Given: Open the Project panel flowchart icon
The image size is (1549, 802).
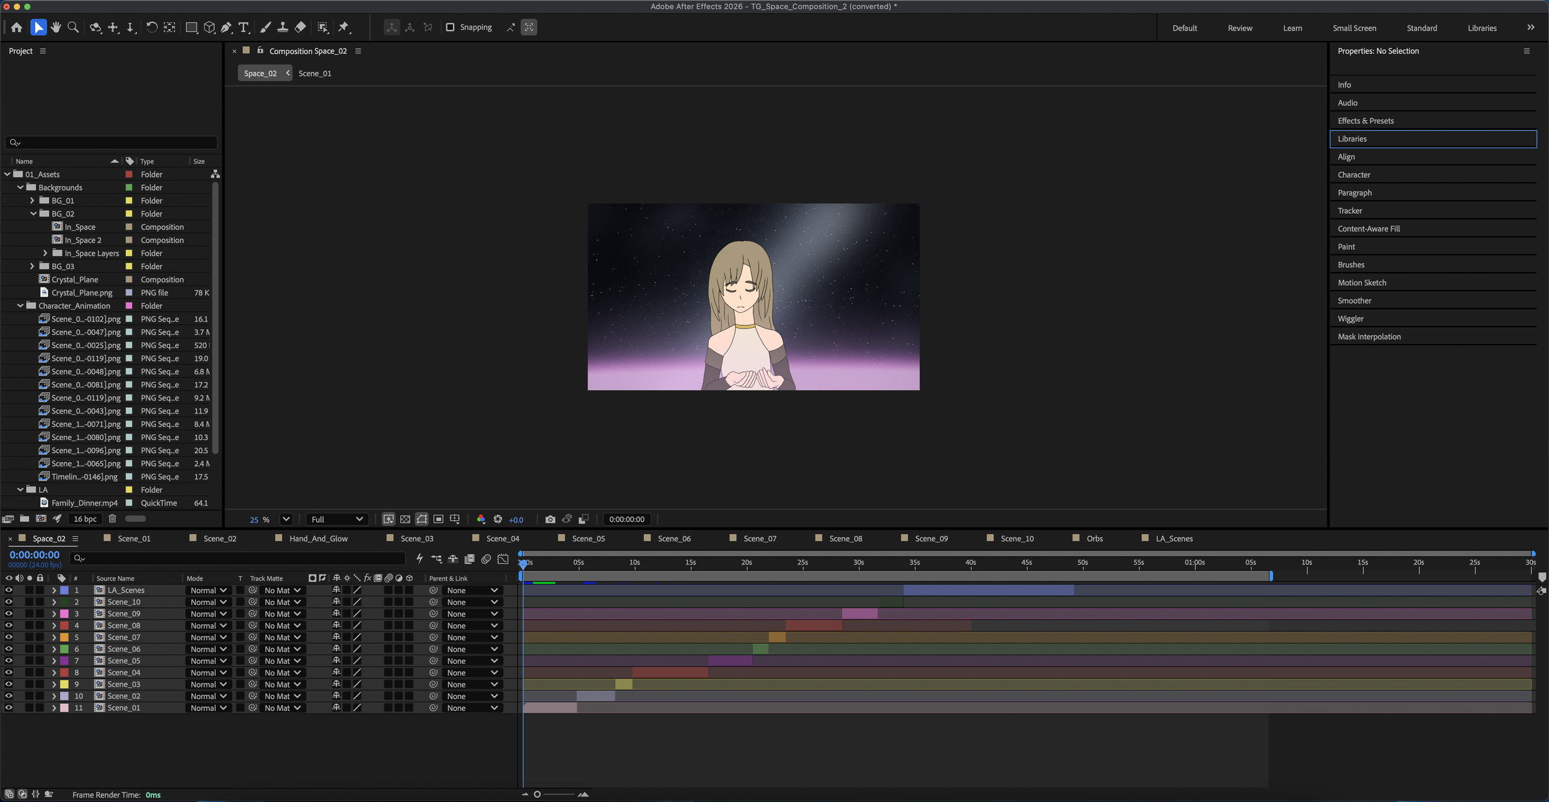Looking at the screenshot, I should coord(215,174).
